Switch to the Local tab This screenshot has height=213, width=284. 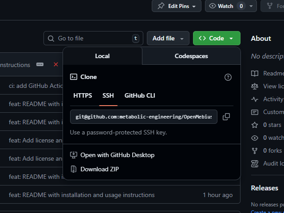coord(103,56)
